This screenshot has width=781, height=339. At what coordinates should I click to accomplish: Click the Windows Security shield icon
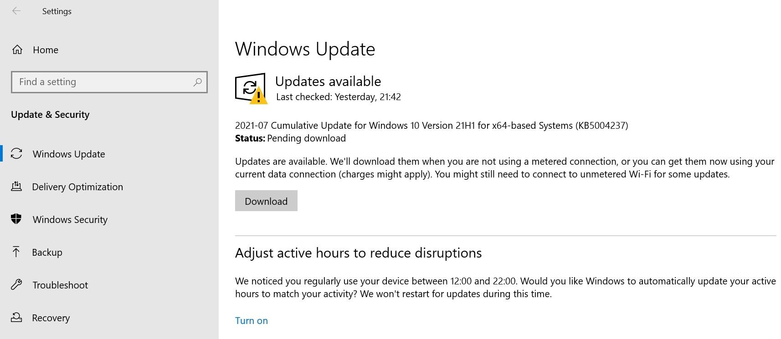pyautogui.click(x=16, y=219)
